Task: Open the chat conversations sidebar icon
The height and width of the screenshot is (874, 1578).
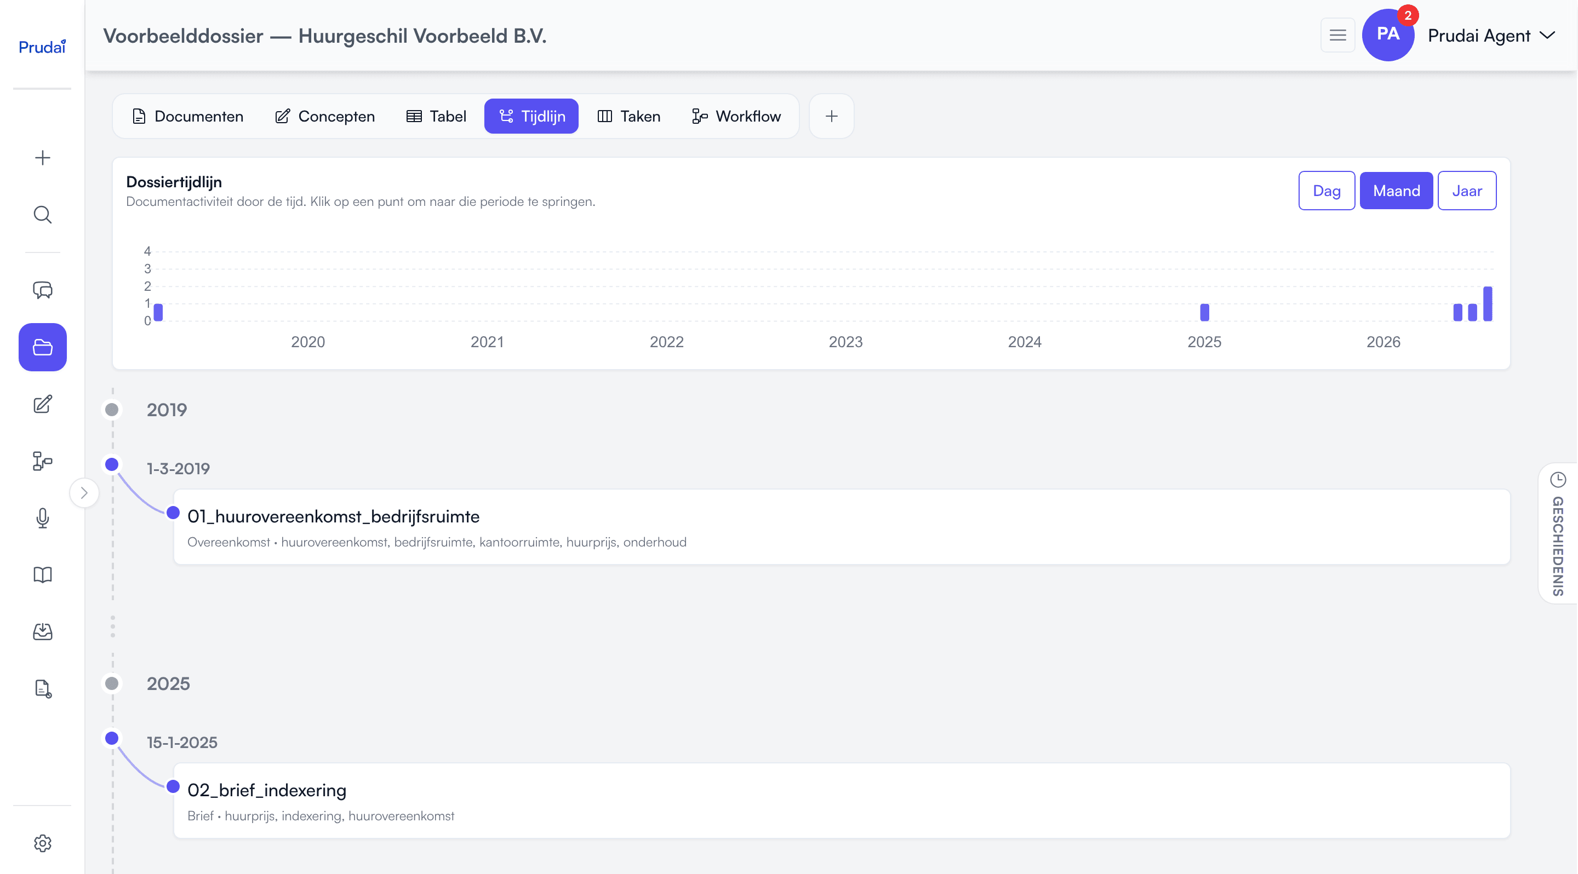Action: [42, 290]
